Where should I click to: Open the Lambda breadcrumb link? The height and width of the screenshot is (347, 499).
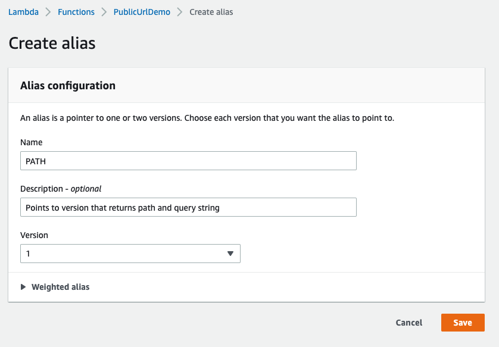click(x=24, y=12)
